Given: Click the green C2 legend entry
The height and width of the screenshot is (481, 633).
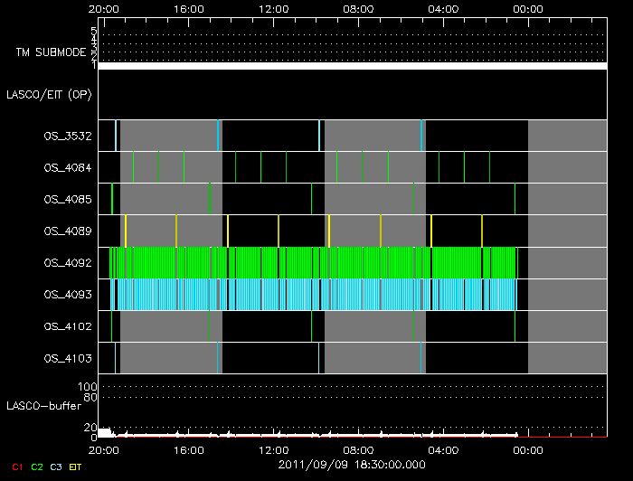Looking at the screenshot, I should point(37,467).
